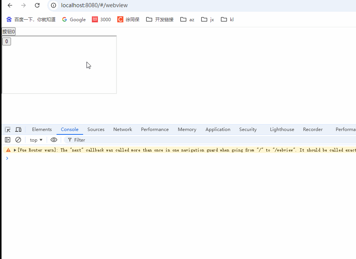This screenshot has width=356, height=259.
Task: Reload the page with the refresh icon
Action: coord(36,5)
